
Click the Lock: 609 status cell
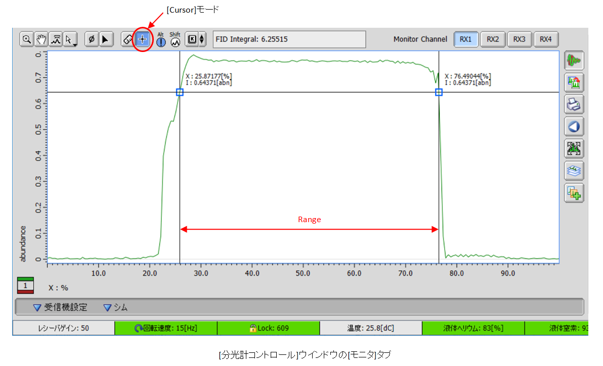click(x=269, y=328)
